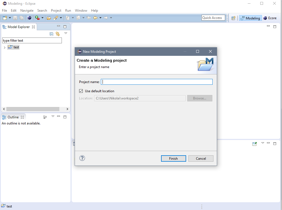This screenshot has width=282, height=210.
Task: Open the Navigate menu
Action: [27, 11]
